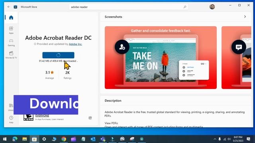
Task: Open the Apps section in sidebar
Action: (11, 30)
